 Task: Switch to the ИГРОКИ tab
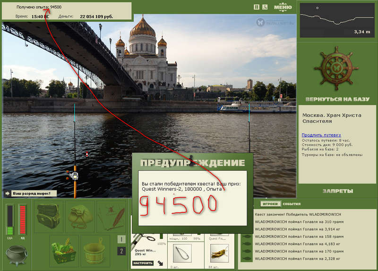pos(270,204)
